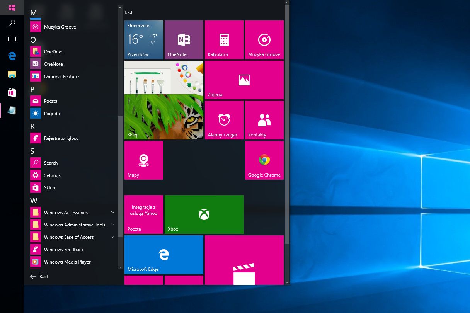Screen dimensions: 470x313
Task: Open the Windows Accessories folder
Action: [73, 213]
